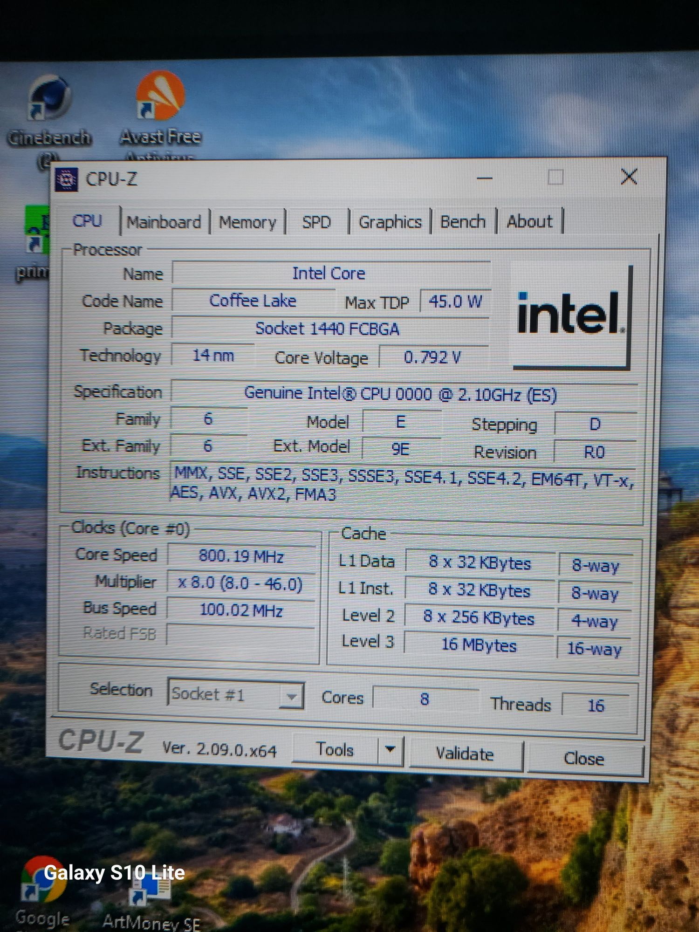The image size is (699, 932).
Task: Switch to the Memory tab
Action: 247,222
